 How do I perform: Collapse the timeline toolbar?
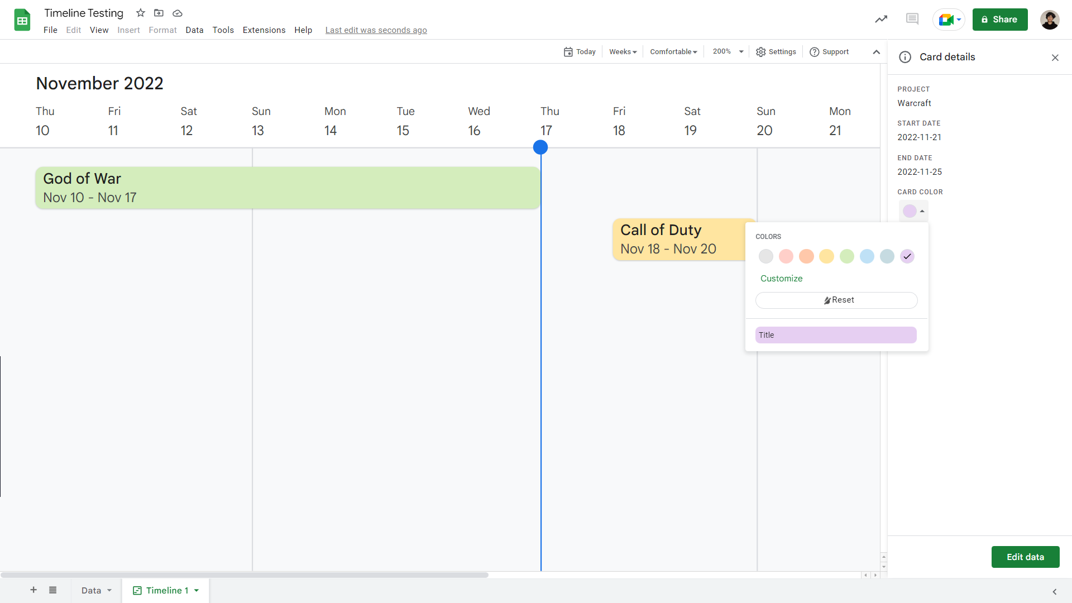tap(876, 51)
